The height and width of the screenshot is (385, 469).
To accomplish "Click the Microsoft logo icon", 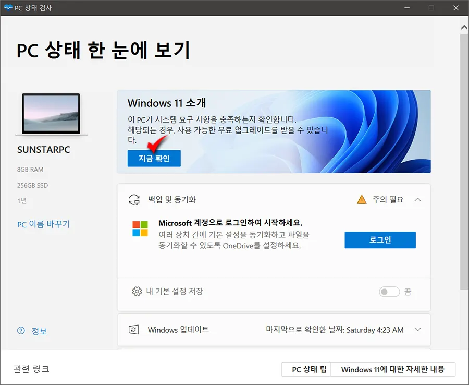I will pyautogui.click(x=140, y=228).
